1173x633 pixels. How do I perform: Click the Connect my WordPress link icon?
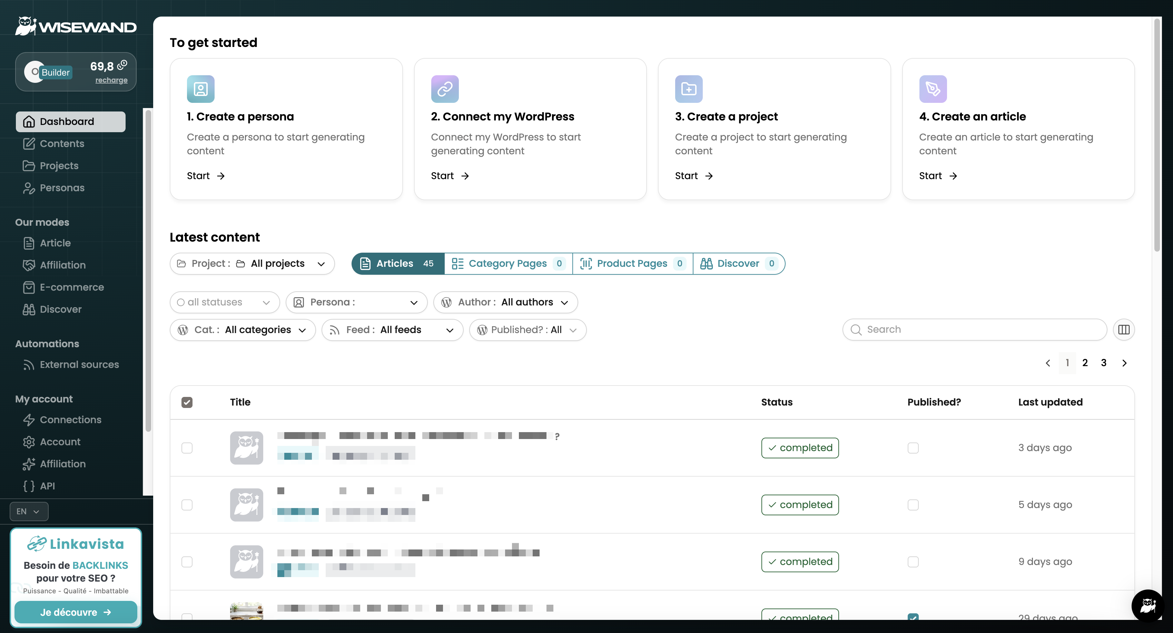point(444,89)
